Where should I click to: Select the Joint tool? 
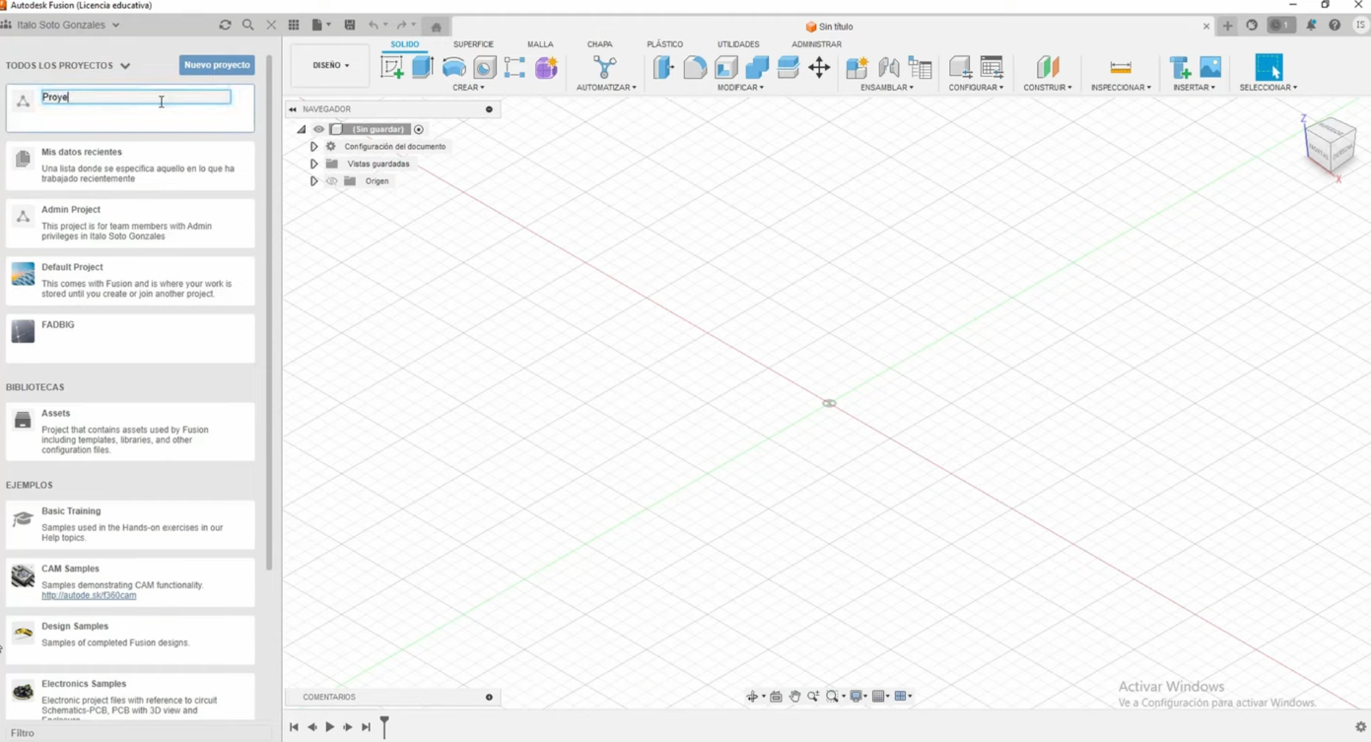click(889, 67)
